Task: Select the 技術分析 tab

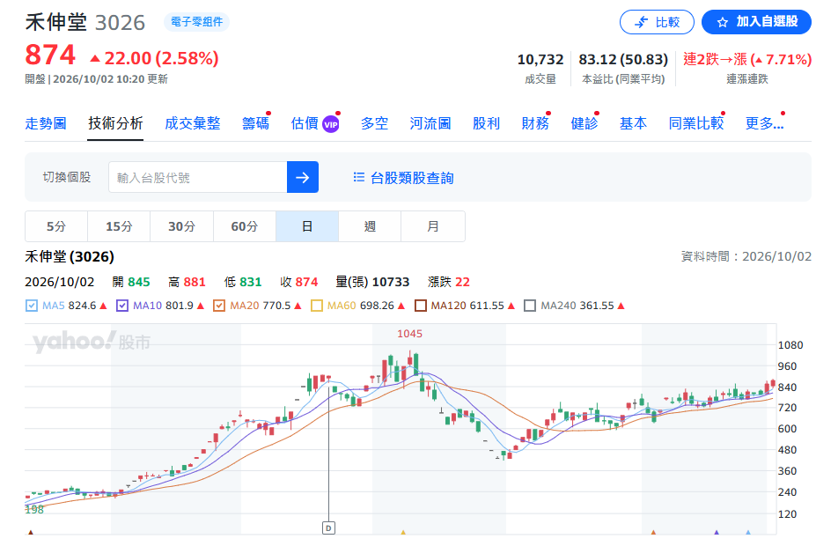Action: (x=115, y=123)
